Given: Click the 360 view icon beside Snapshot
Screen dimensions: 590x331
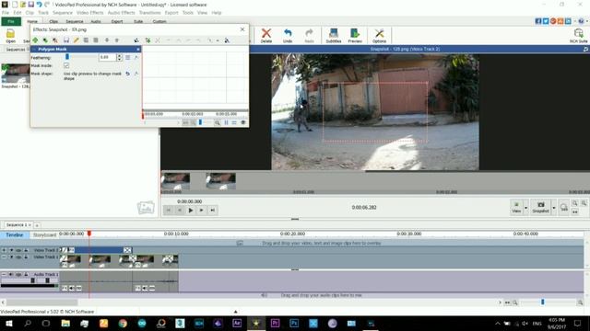Looking at the screenshot, I should pos(563,207).
